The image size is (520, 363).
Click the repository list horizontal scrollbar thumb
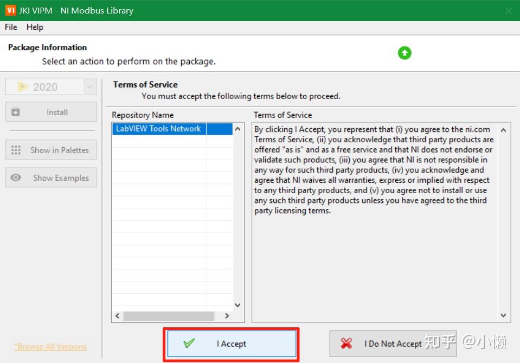click(169, 316)
